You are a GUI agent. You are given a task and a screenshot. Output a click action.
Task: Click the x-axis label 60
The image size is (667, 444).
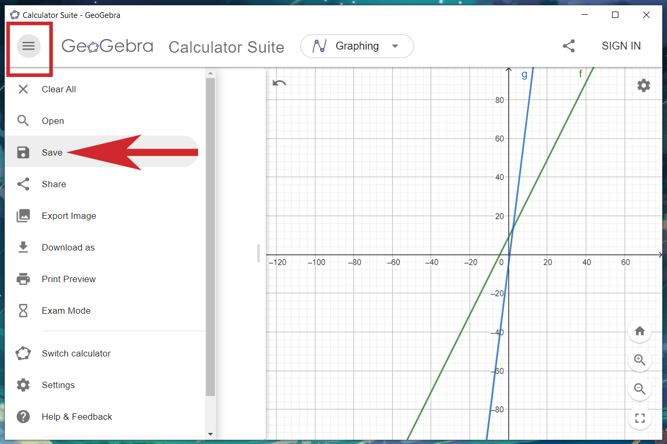coord(625,262)
